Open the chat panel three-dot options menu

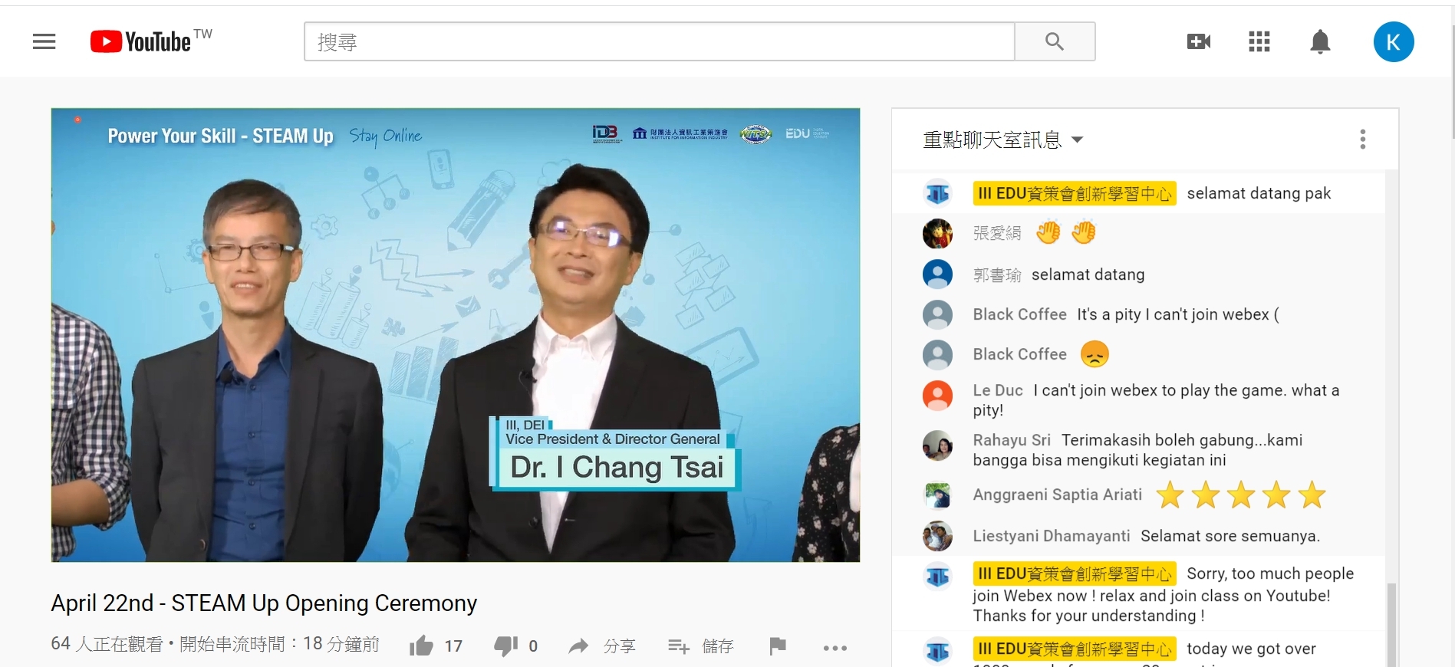tap(1362, 139)
